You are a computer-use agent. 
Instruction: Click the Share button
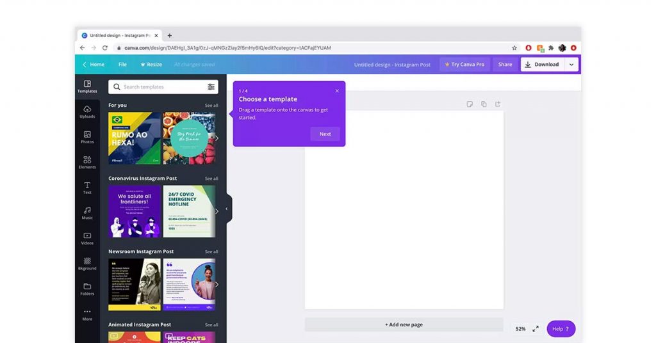click(x=505, y=65)
